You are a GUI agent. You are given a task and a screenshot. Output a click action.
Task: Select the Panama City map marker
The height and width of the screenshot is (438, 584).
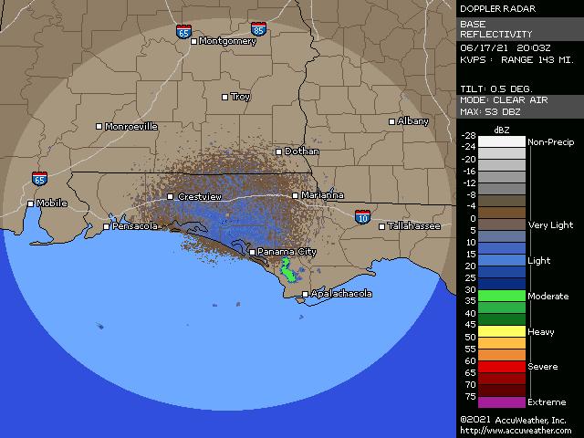coord(252,252)
